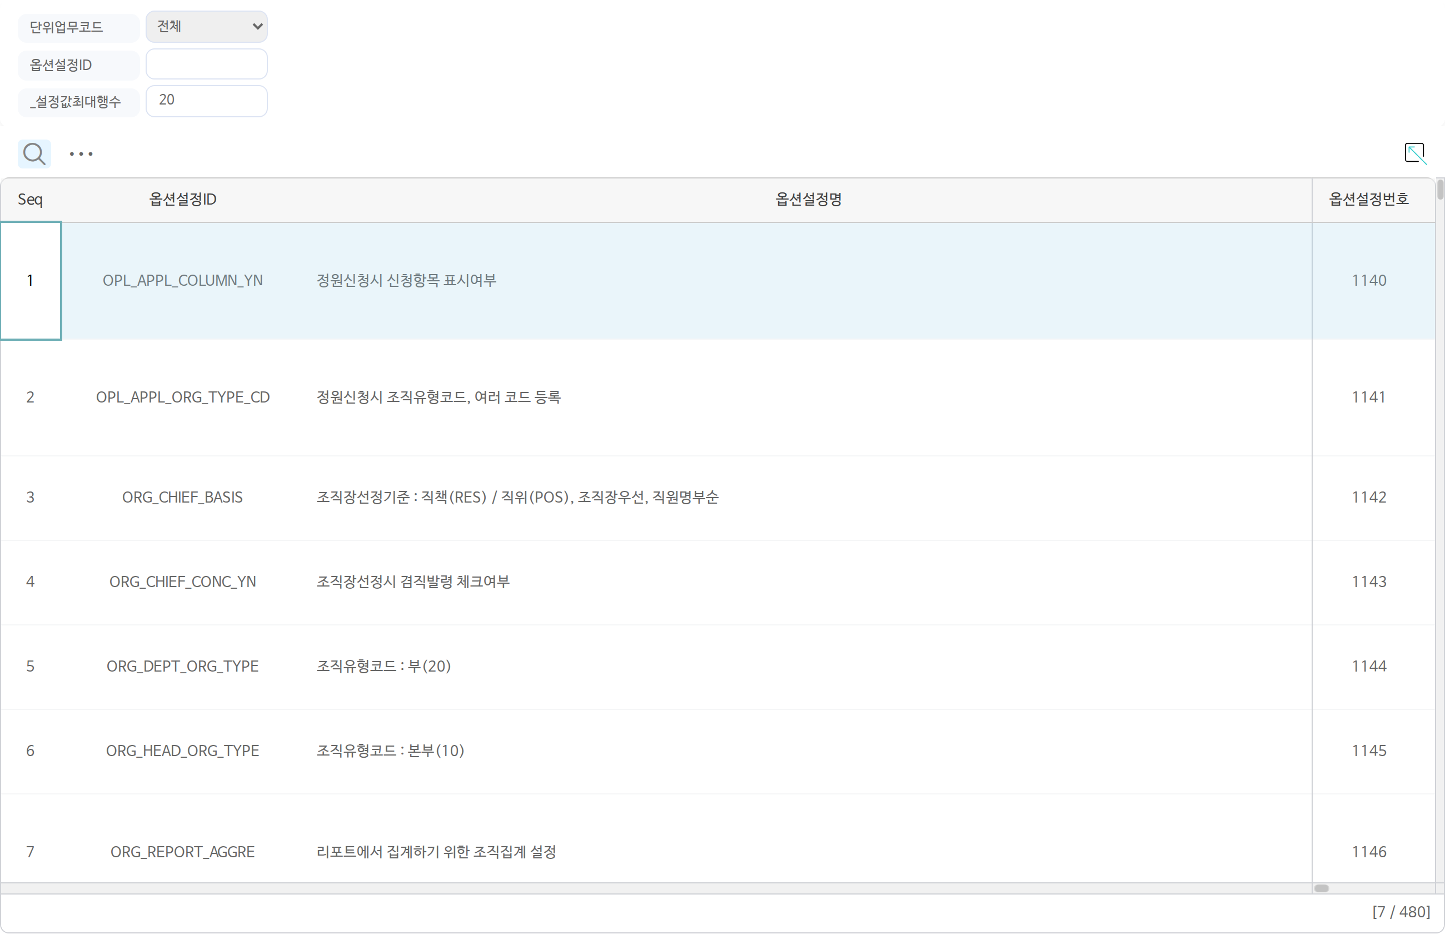Viewport: 1445px width, 944px height.
Task: Select the ORG_HEAD_ORG_TYPE cell
Action: tap(183, 751)
